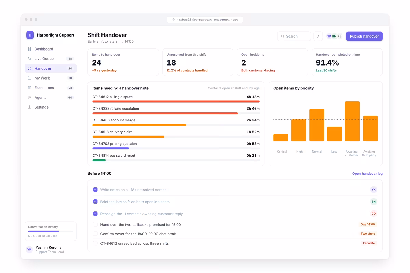Open the Dashboard page
The height and width of the screenshot is (273, 410).
[51, 49]
